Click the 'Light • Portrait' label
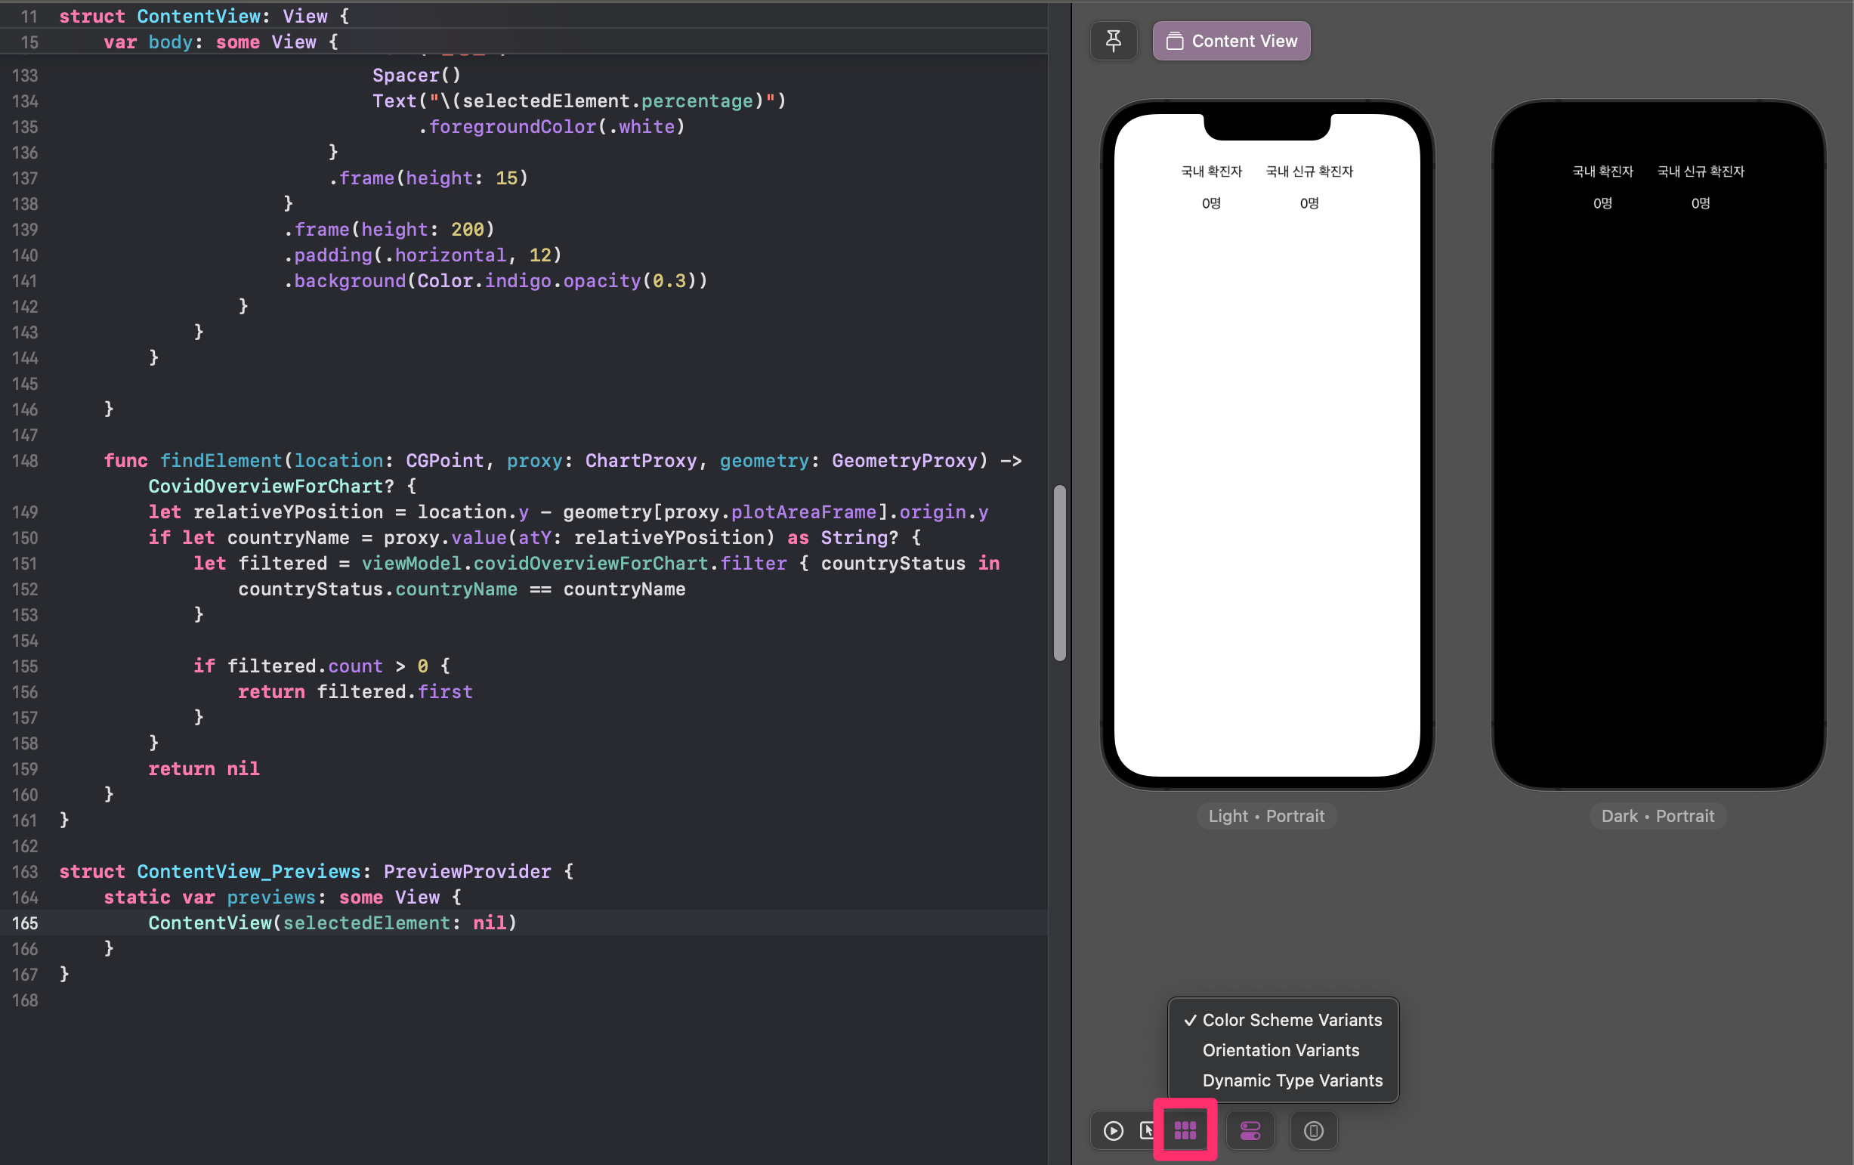The width and height of the screenshot is (1854, 1165). (x=1266, y=816)
